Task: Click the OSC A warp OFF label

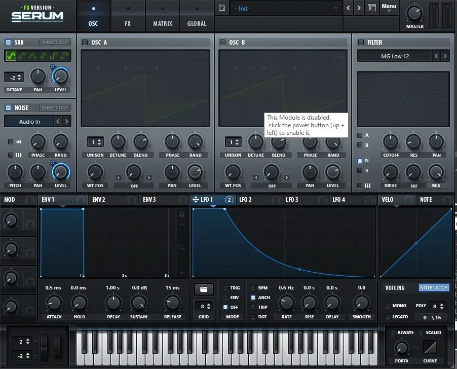Action: tap(134, 186)
